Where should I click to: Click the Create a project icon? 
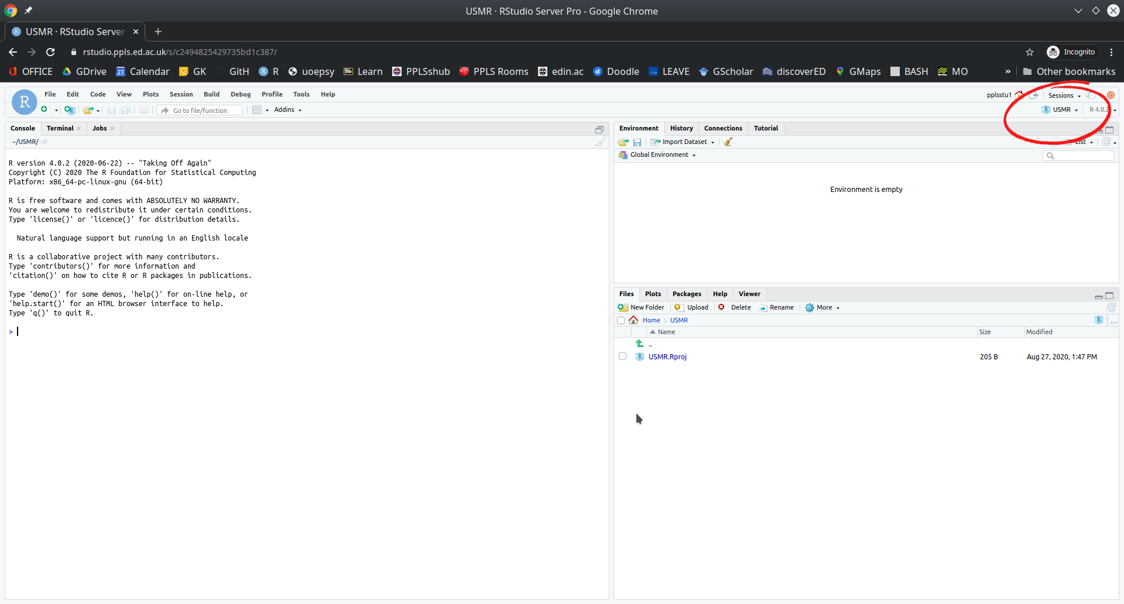click(69, 110)
